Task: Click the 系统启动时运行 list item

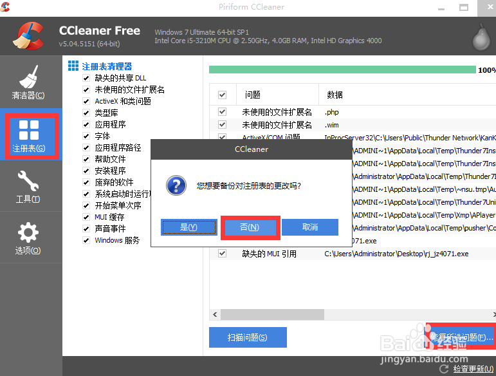Action: 123,194
